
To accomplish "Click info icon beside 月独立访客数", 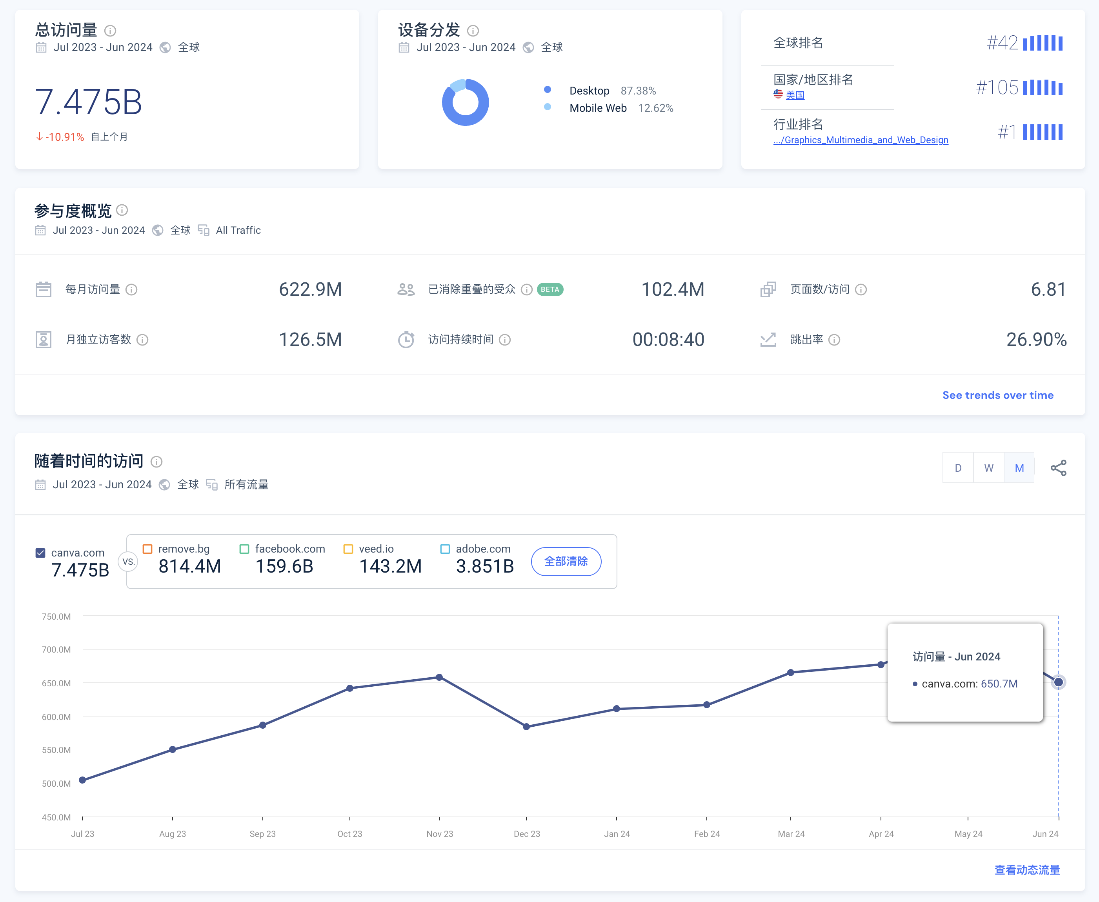I will (x=142, y=340).
